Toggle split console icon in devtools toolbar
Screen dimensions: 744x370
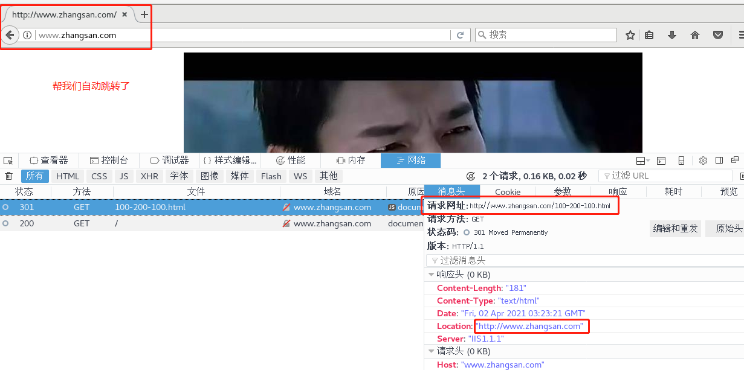coord(661,161)
